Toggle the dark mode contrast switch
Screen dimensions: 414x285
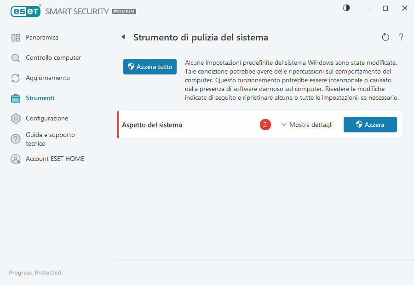coord(346,8)
